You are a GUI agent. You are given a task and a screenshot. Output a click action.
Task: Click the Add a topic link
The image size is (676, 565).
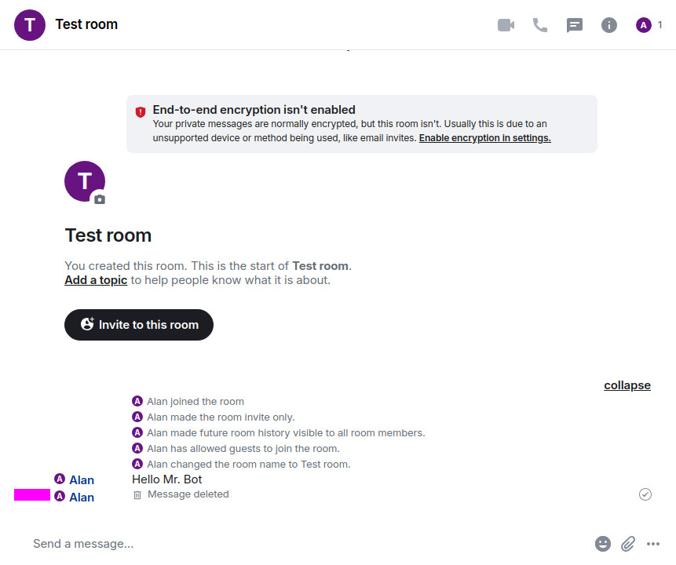pyautogui.click(x=96, y=280)
